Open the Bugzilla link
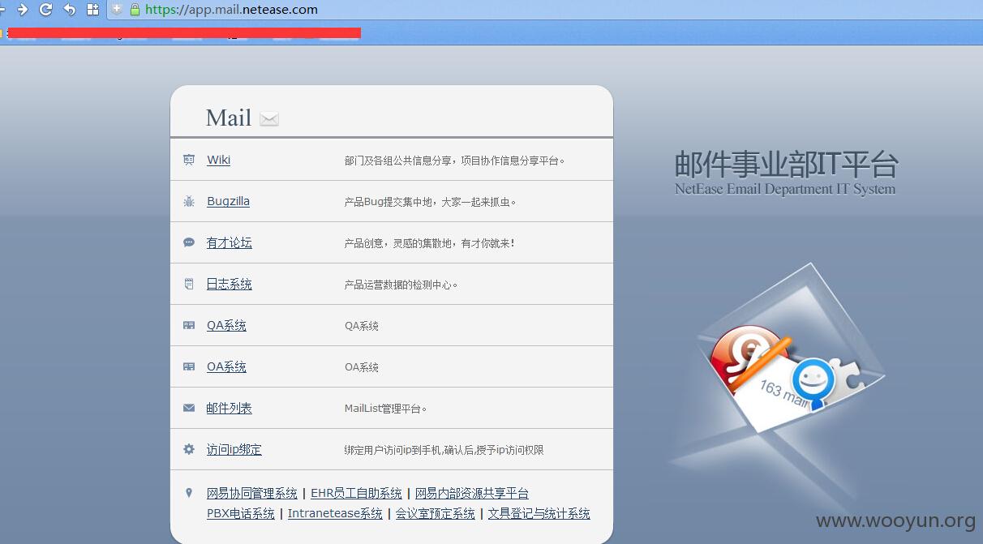The image size is (983, 544). pyautogui.click(x=228, y=201)
